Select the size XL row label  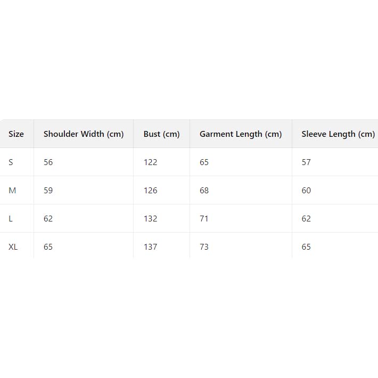coord(13,247)
